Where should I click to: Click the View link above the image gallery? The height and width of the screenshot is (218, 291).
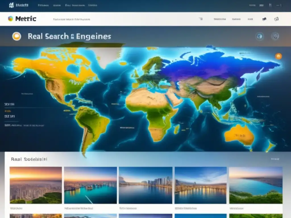(275, 159)
